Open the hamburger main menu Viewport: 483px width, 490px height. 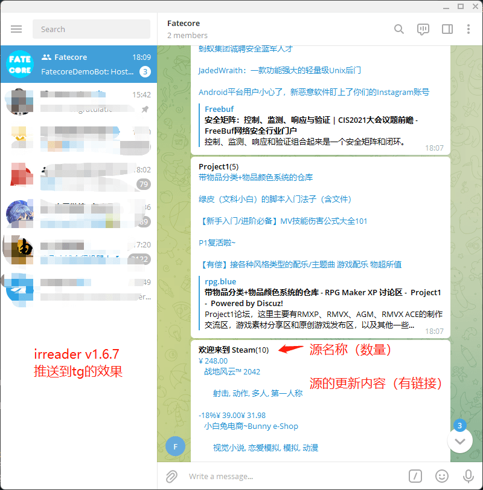click(16, 29)
